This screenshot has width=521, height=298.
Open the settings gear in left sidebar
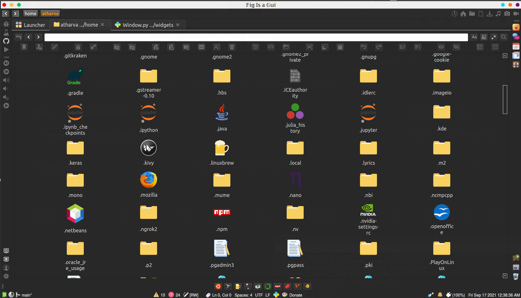point(6,276)
